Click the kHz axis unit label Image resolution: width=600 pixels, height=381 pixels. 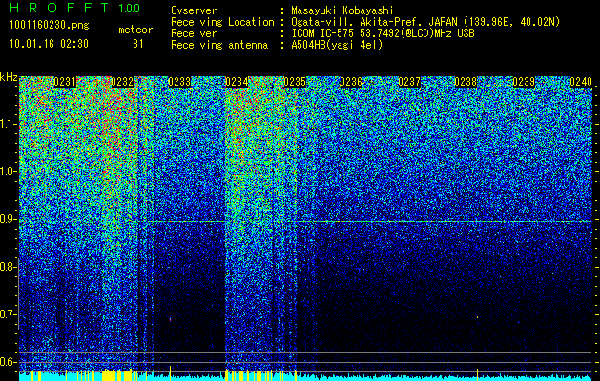coord(9,77)
